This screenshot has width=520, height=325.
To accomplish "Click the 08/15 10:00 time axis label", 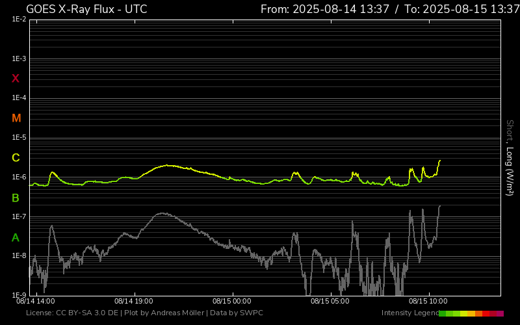I will coord(428,302).
